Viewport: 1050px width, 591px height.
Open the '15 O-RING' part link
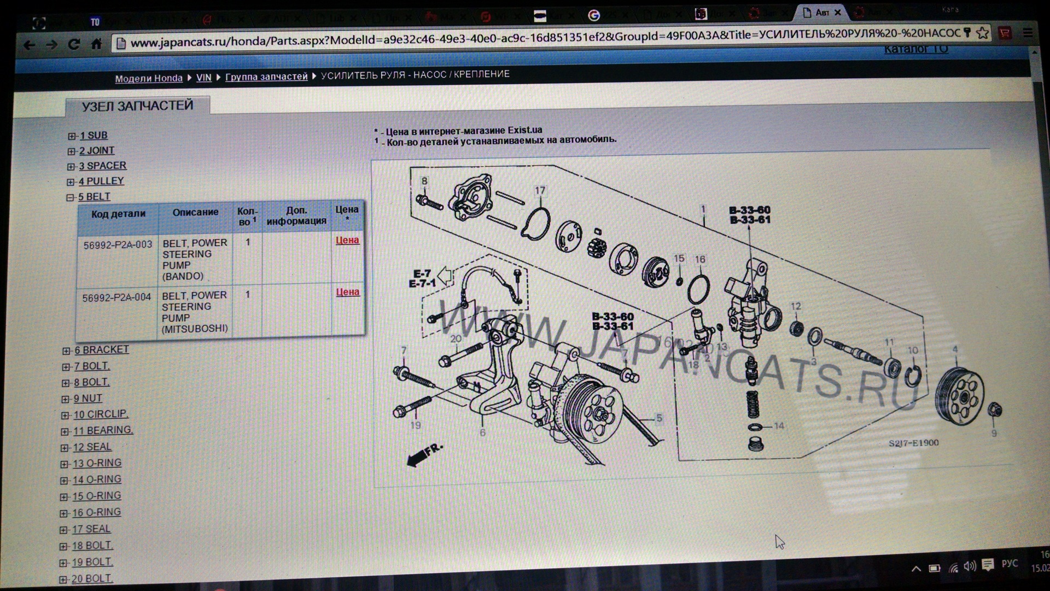(96, 496)
